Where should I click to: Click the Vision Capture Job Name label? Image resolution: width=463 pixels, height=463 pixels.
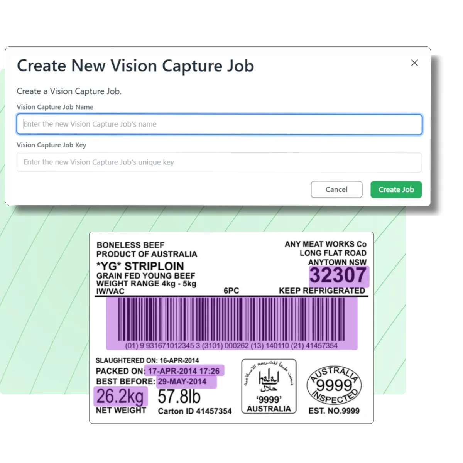click(x=55, y=107)
